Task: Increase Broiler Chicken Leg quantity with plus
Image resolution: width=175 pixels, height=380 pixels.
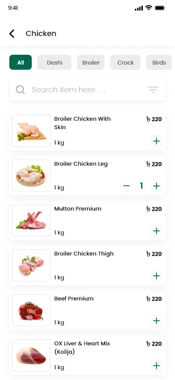Action: pyautogui.click(x=156, y=186)
